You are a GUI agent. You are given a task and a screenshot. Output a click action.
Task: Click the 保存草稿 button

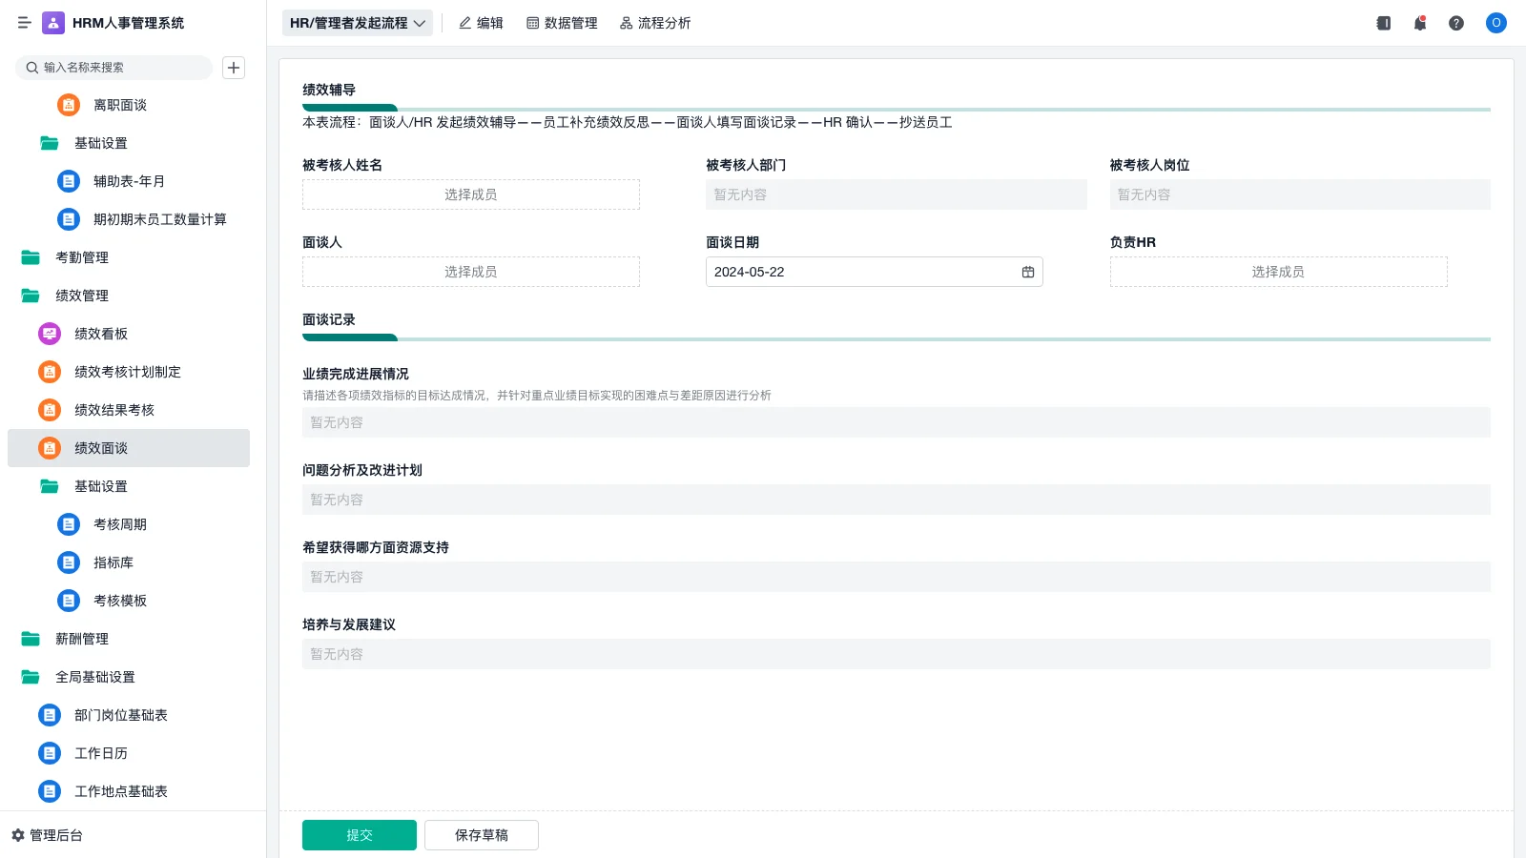tap(481, 834)
